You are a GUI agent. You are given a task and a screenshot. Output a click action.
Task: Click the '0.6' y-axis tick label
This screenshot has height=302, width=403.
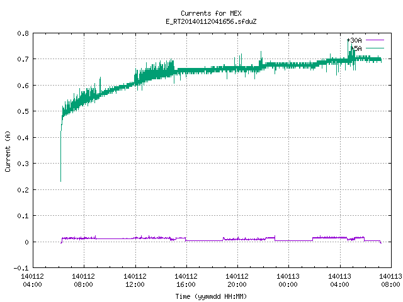pos(23,86)
